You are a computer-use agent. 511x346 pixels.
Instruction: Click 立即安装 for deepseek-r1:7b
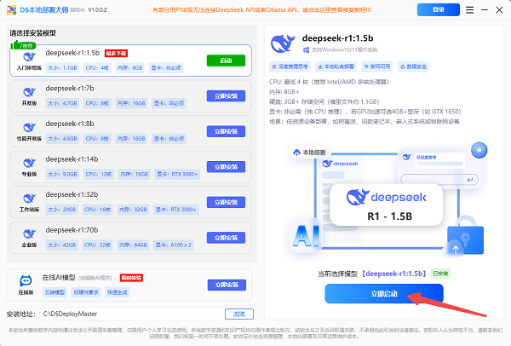click(226, 96)
